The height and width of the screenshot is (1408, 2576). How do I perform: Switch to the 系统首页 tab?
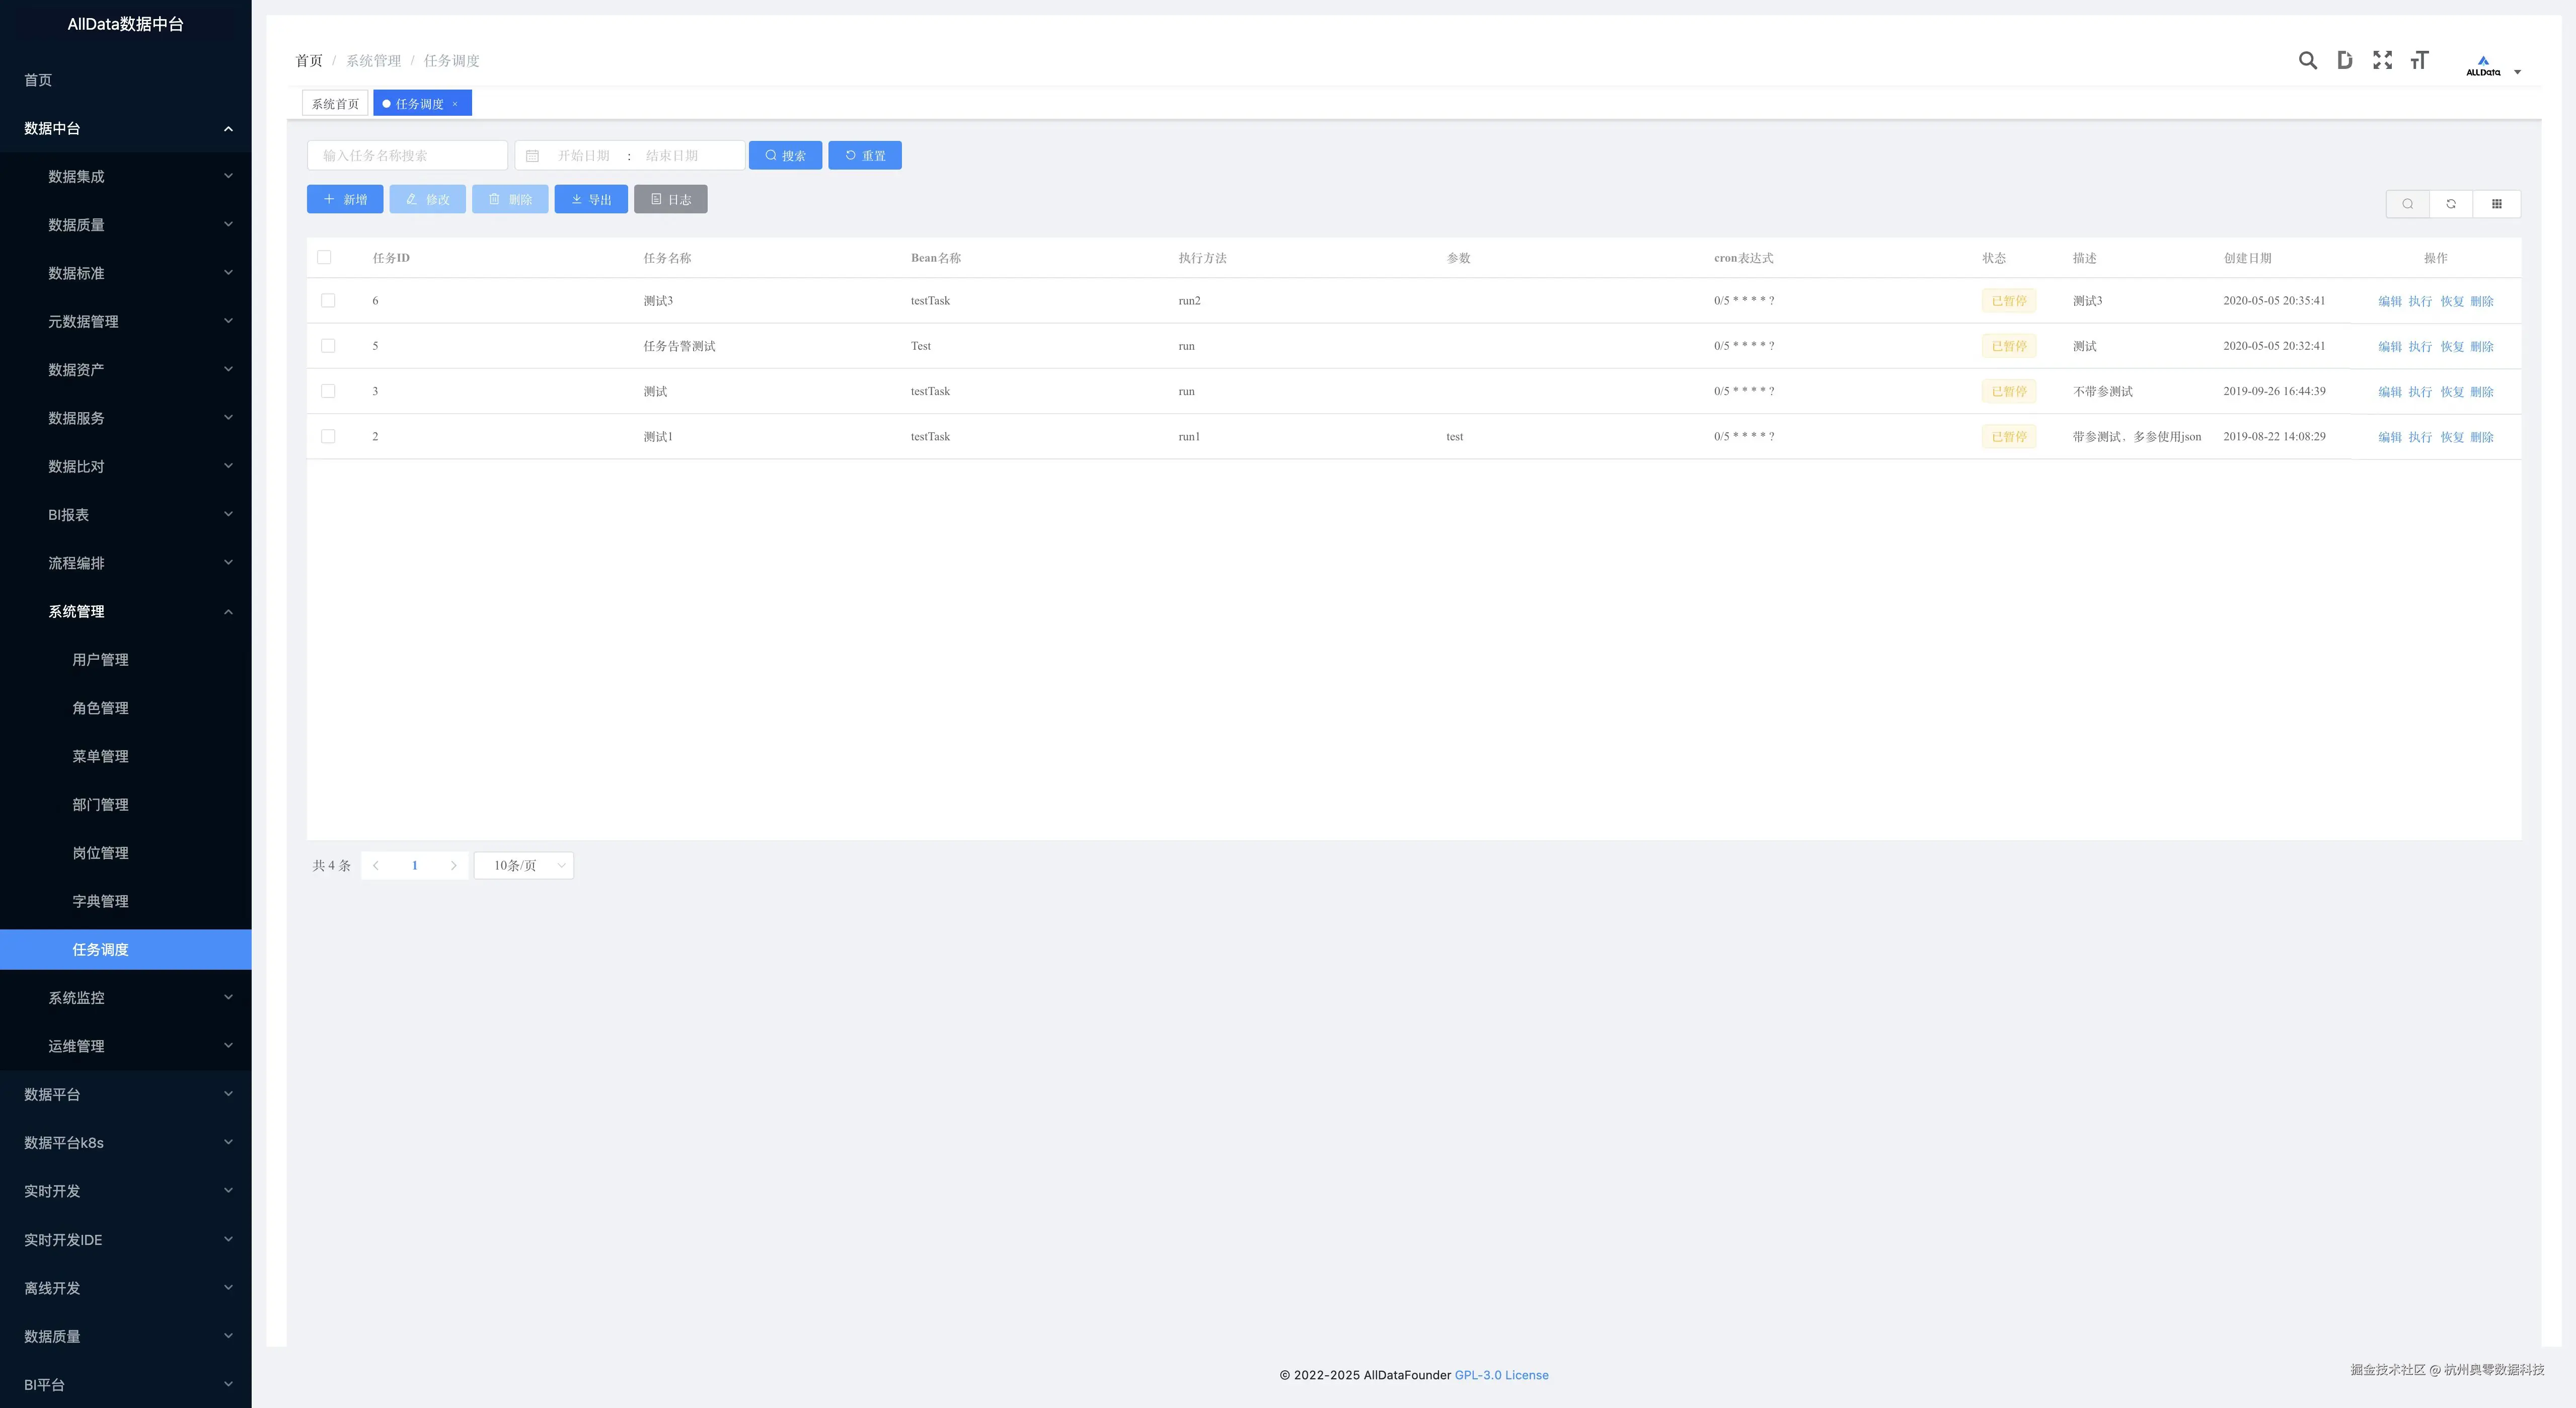click(335, 104)
